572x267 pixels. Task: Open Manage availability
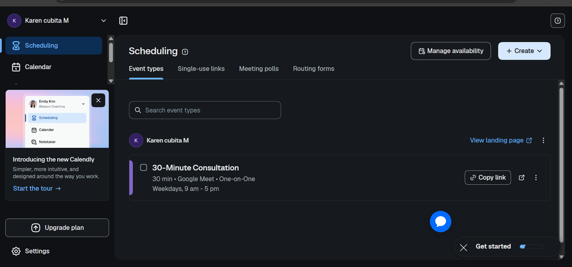(x=450, y=51)
